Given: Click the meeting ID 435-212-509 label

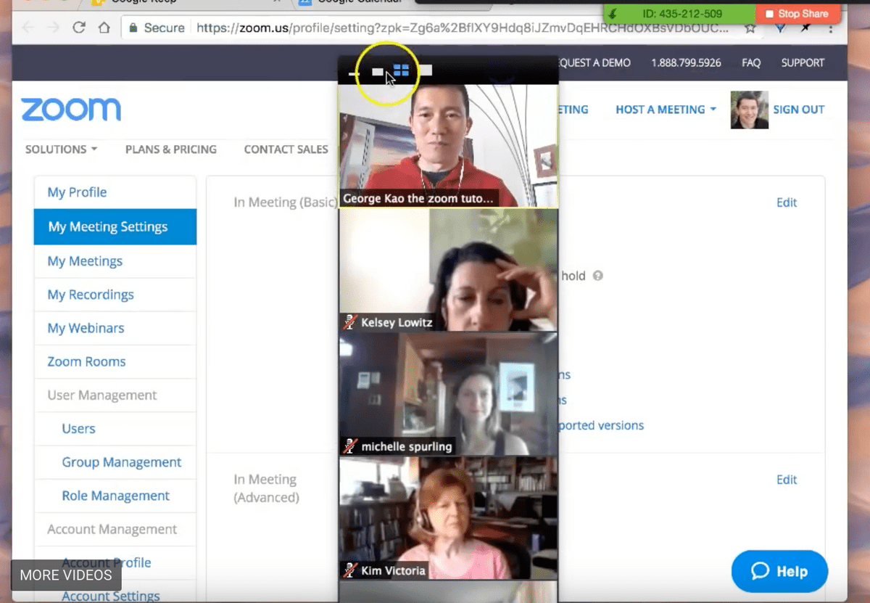Looking at the screenshot, I should (682, 14).
